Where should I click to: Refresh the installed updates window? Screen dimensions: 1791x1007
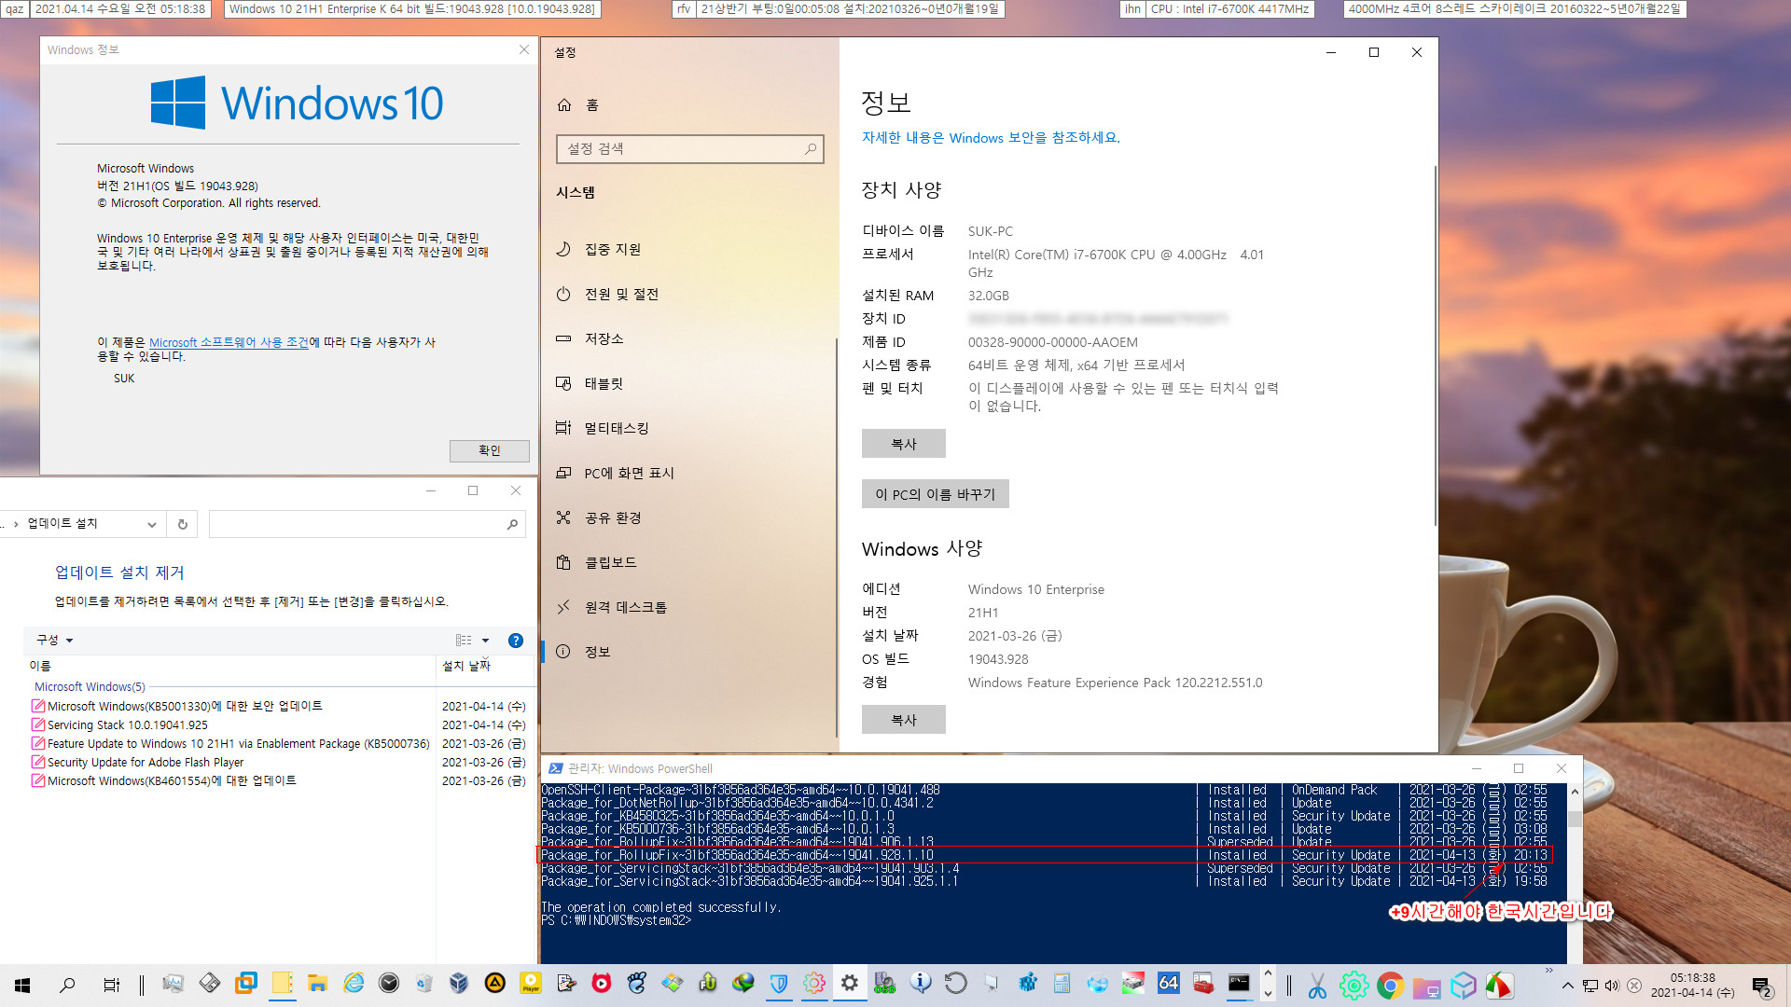[183, 525]
